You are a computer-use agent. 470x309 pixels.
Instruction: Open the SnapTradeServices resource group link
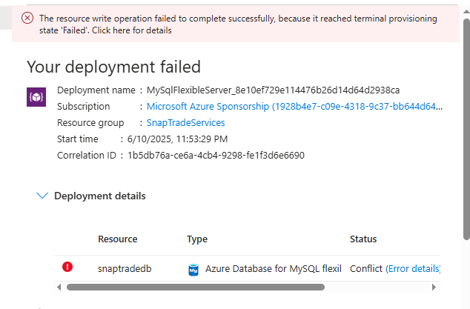(x=185, y=122)
